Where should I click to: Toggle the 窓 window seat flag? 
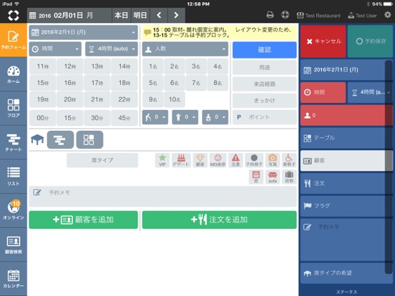click(x=256, y=177)
